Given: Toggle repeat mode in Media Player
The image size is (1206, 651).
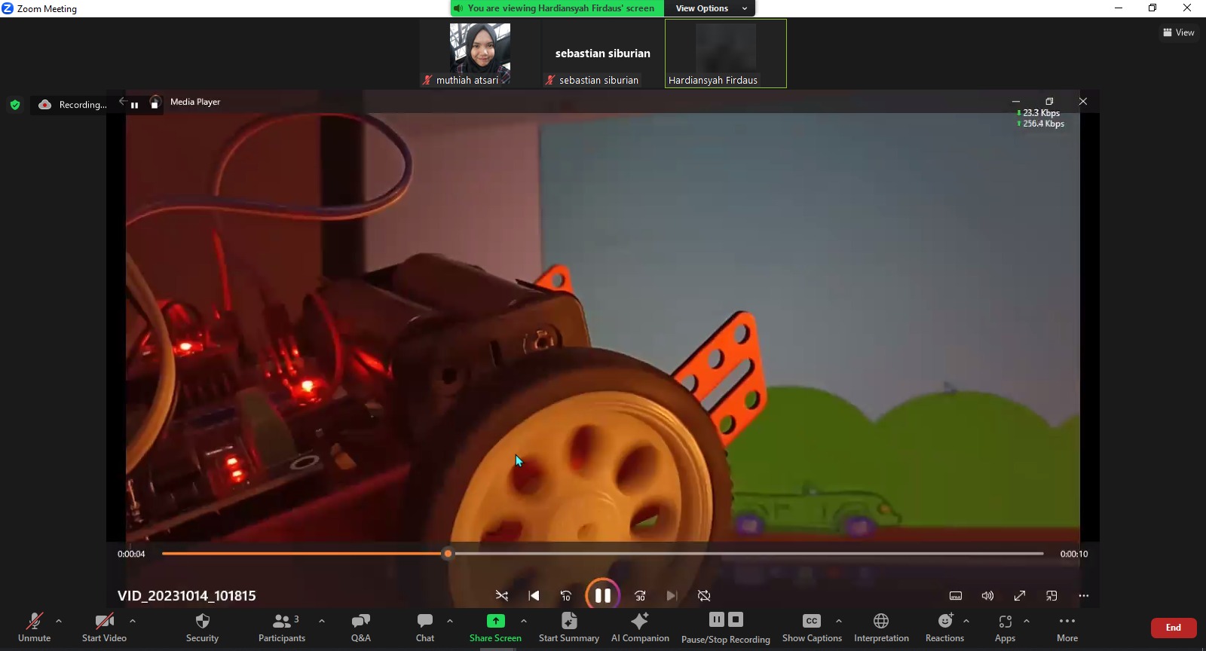Looking at the screenshot, I should coord(704,596).
